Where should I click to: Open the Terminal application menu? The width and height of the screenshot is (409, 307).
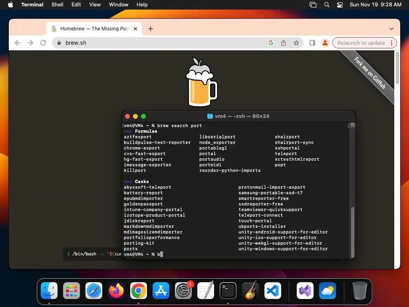click(x=32, y=5)
